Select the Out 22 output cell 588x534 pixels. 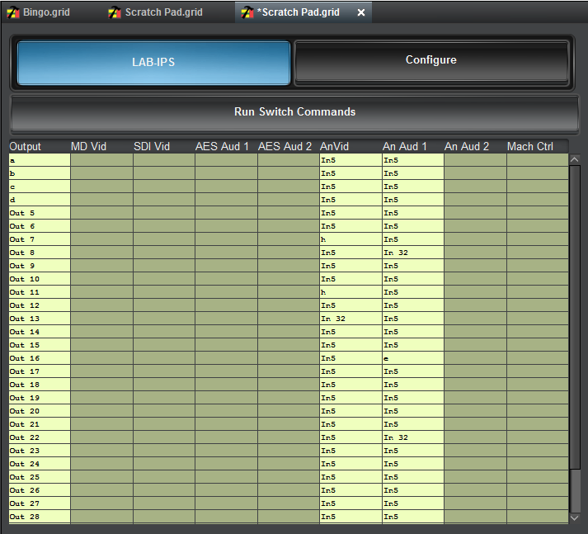tap(40, 437)
